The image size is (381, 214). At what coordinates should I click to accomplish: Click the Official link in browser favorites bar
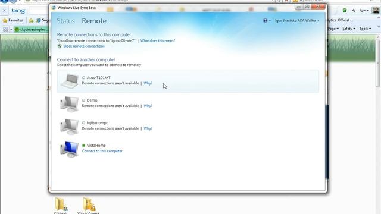[345, 20]
